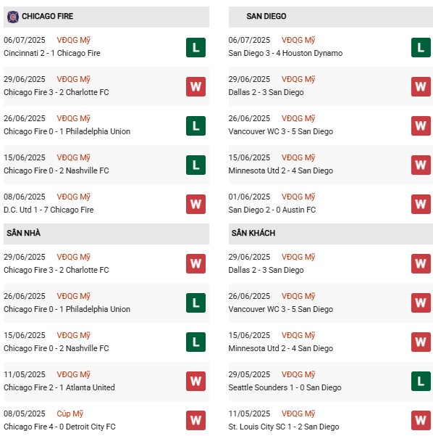Click VĐQG Mỹ link next to 01/06/2025
The height and width of the screenshot is (436, 433).
[298, 197]
